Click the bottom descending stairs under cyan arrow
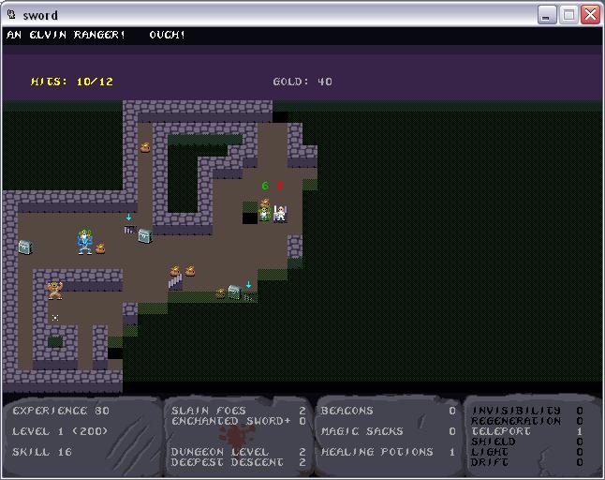Image resolution: width=605 pixels, height=480 pixels. pyautogui.click(x=249, y=296)
